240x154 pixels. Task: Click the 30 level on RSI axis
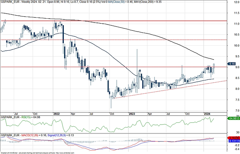coord(237,133)
